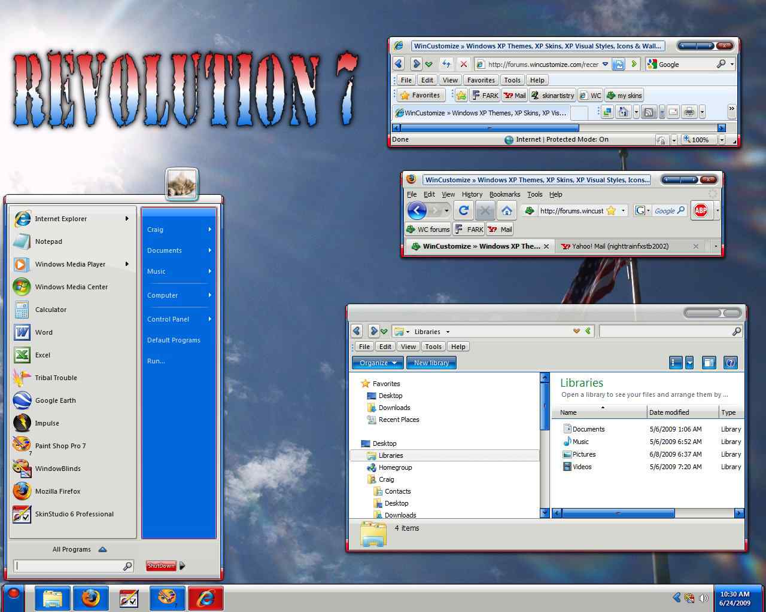Click the Firefox large Back button
Viewport: 766px width, 612px height.
pyautogui.click(x=417, y=210)
